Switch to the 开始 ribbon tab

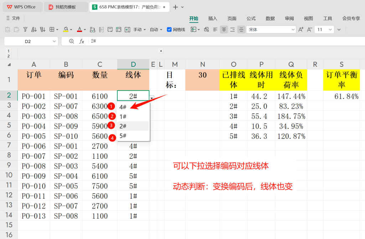coord(194,18)
